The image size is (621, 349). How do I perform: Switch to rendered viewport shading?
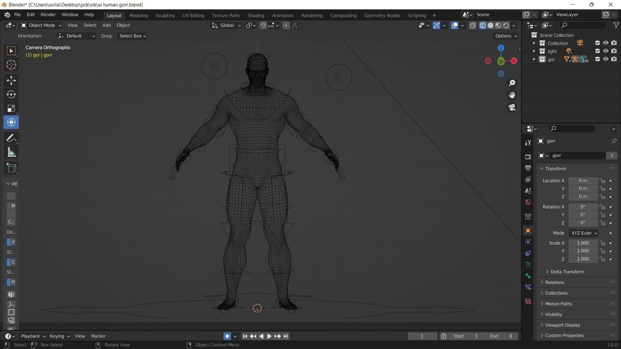506,25
